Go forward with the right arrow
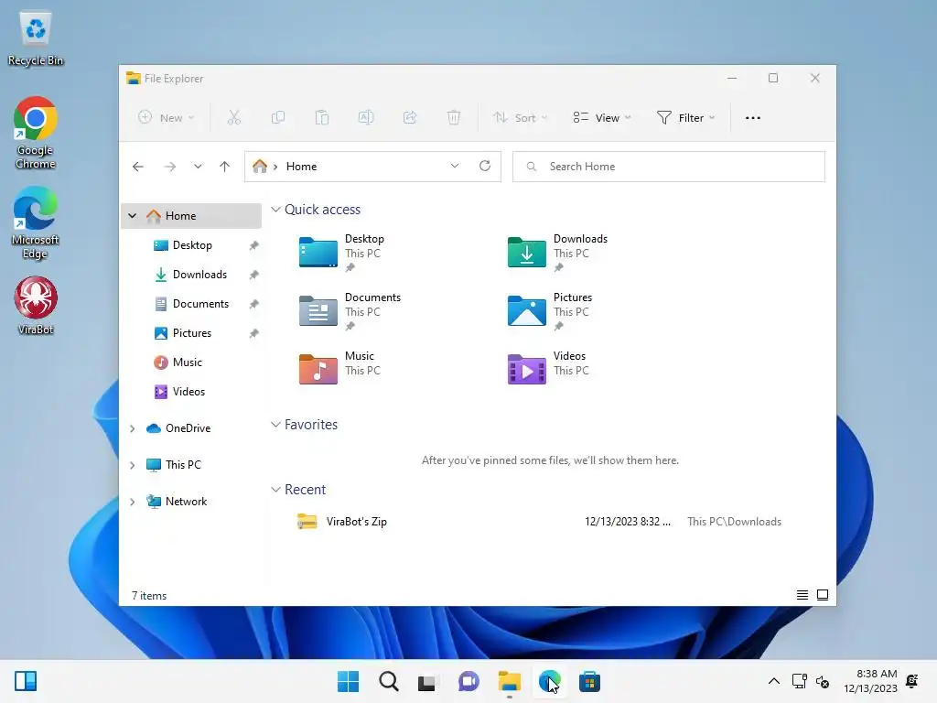Image resolution: width=937 pixels, height=703 pixels. point(170,167)
